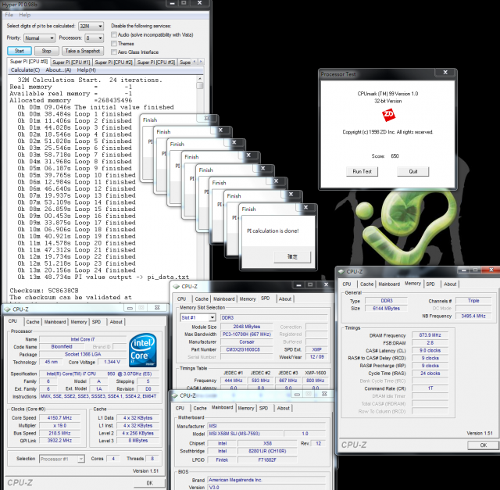This screenshot has height=490, width=500.
Task: Switch to Super PI [CPU #2] tab
Action: click(x=113, y=63)
